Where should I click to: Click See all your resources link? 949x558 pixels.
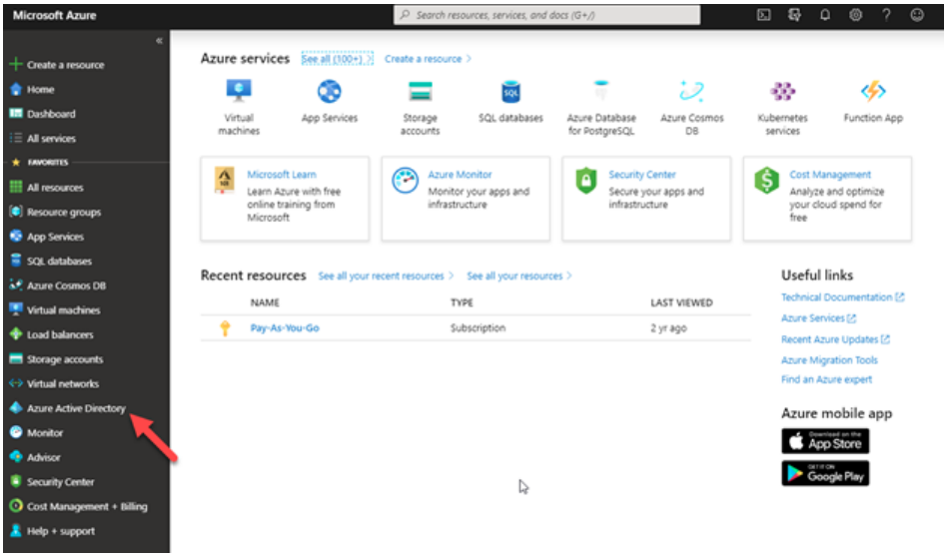click(519, 276)
